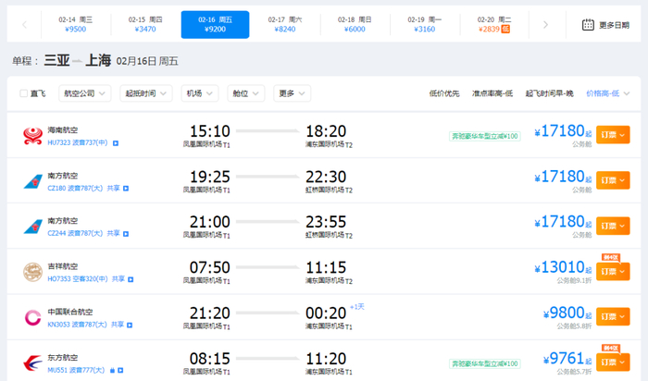Select the 02-18 ¥6000 date tab
This screenshot has width=648, height=381.
coord(355,25)
